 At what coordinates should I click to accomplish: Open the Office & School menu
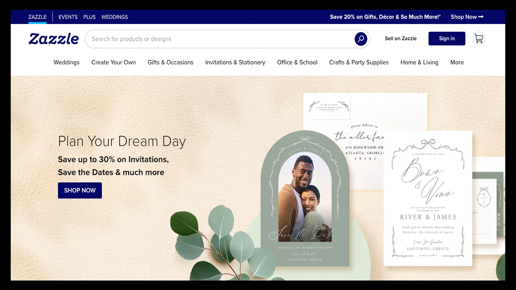coord(297,62)
